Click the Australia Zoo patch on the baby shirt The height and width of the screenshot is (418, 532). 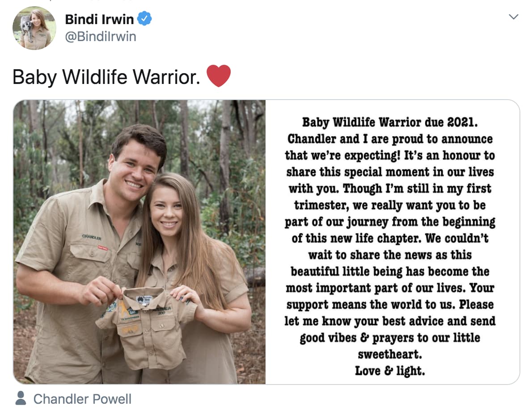144,300
